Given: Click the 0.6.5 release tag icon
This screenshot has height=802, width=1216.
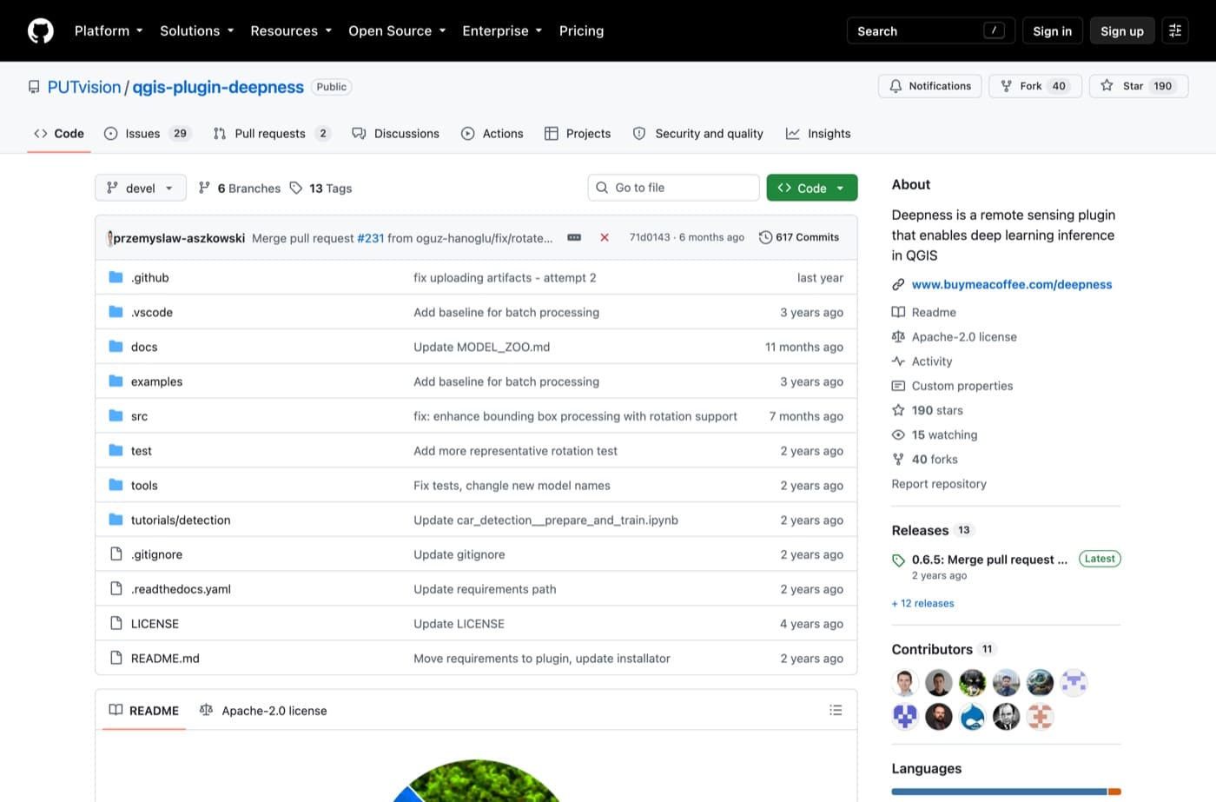Looking at the screenshot, I should pos(898,560).
